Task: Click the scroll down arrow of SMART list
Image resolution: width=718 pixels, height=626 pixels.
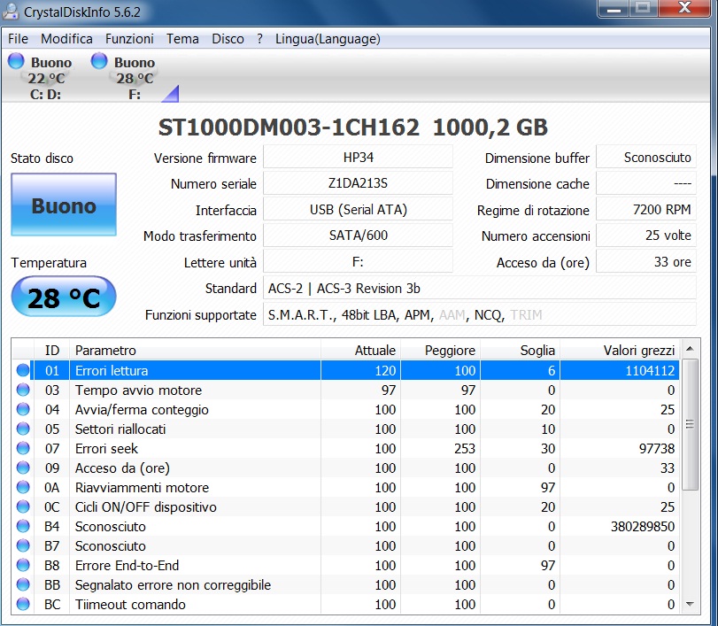Action: pos(690,604)
